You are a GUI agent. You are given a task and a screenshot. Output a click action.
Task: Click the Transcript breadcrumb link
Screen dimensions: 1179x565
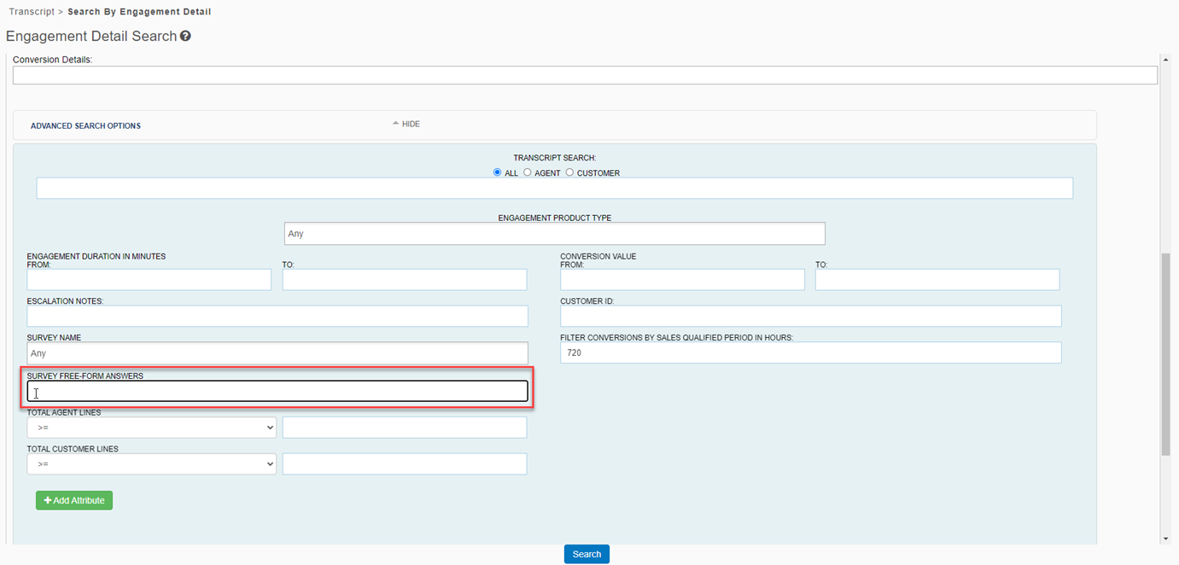point(32,12)
